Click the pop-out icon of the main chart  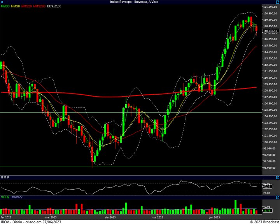pyautogui.click(x=277, y=2)
